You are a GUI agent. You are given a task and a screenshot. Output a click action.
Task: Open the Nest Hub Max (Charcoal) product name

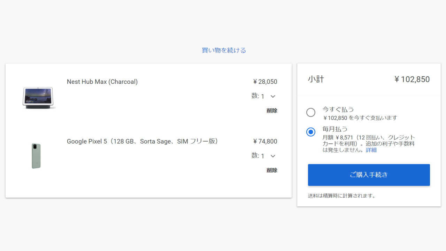(102, 82)
